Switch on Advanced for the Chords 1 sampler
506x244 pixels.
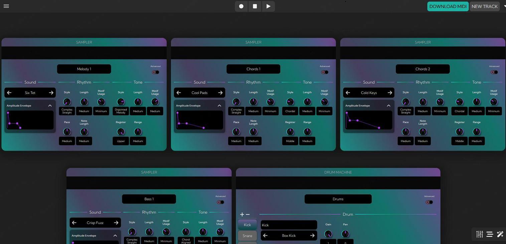324,72
